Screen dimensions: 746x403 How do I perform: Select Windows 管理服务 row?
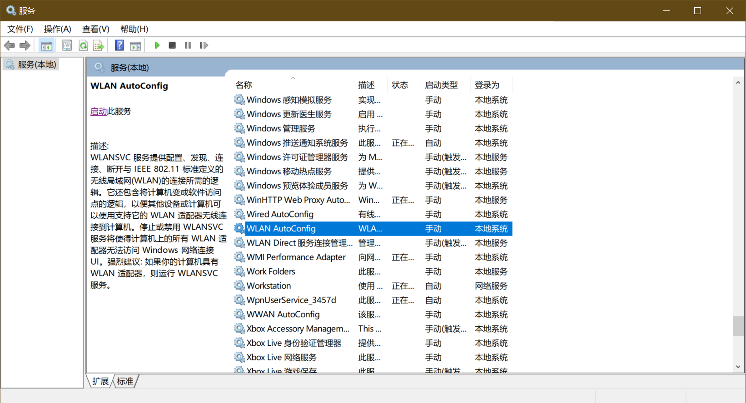pos(373,128)
